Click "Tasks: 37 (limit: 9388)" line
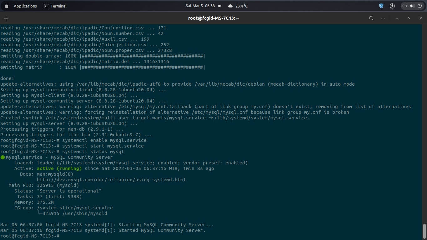 (x=49, y=197)
